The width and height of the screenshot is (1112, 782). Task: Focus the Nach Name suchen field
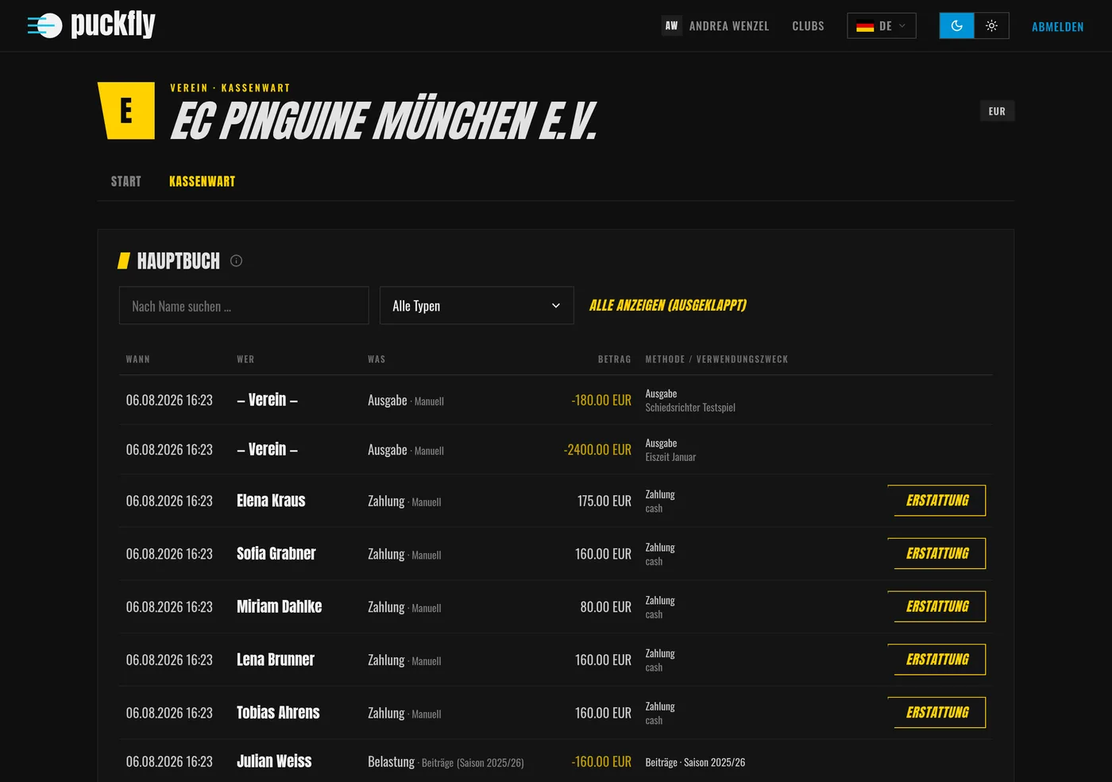[244, 305]
